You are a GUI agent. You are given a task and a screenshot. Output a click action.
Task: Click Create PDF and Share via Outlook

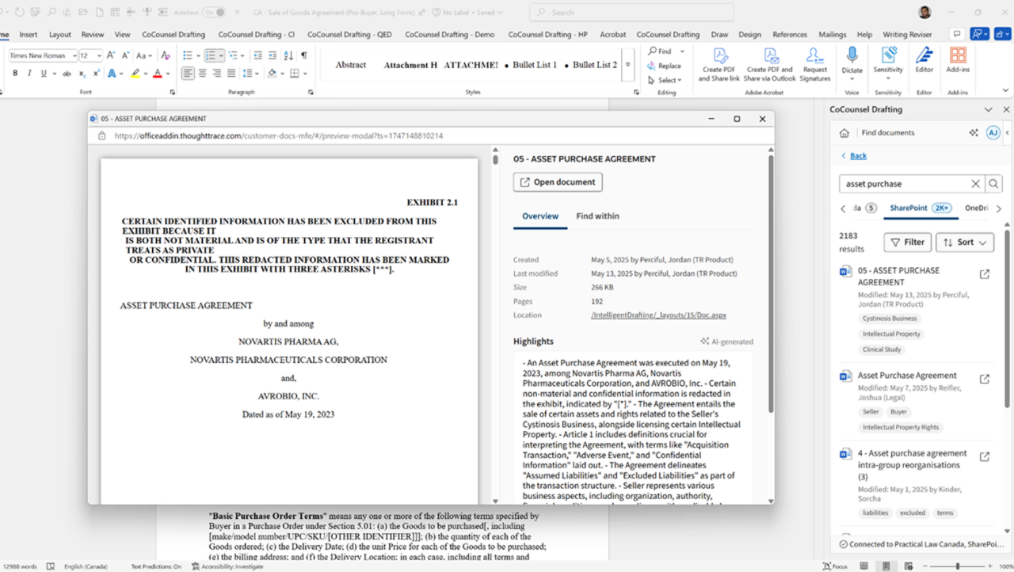[769, 64]
